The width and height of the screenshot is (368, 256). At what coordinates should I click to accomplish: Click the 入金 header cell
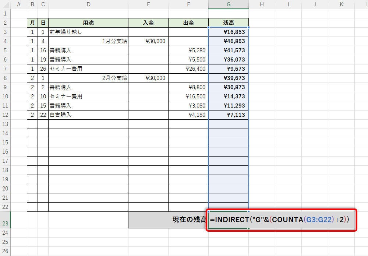pos(148,23)
